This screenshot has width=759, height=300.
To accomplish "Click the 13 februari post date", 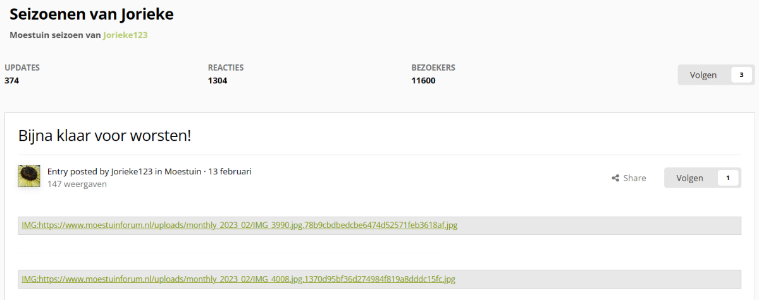I will (230, 171).
